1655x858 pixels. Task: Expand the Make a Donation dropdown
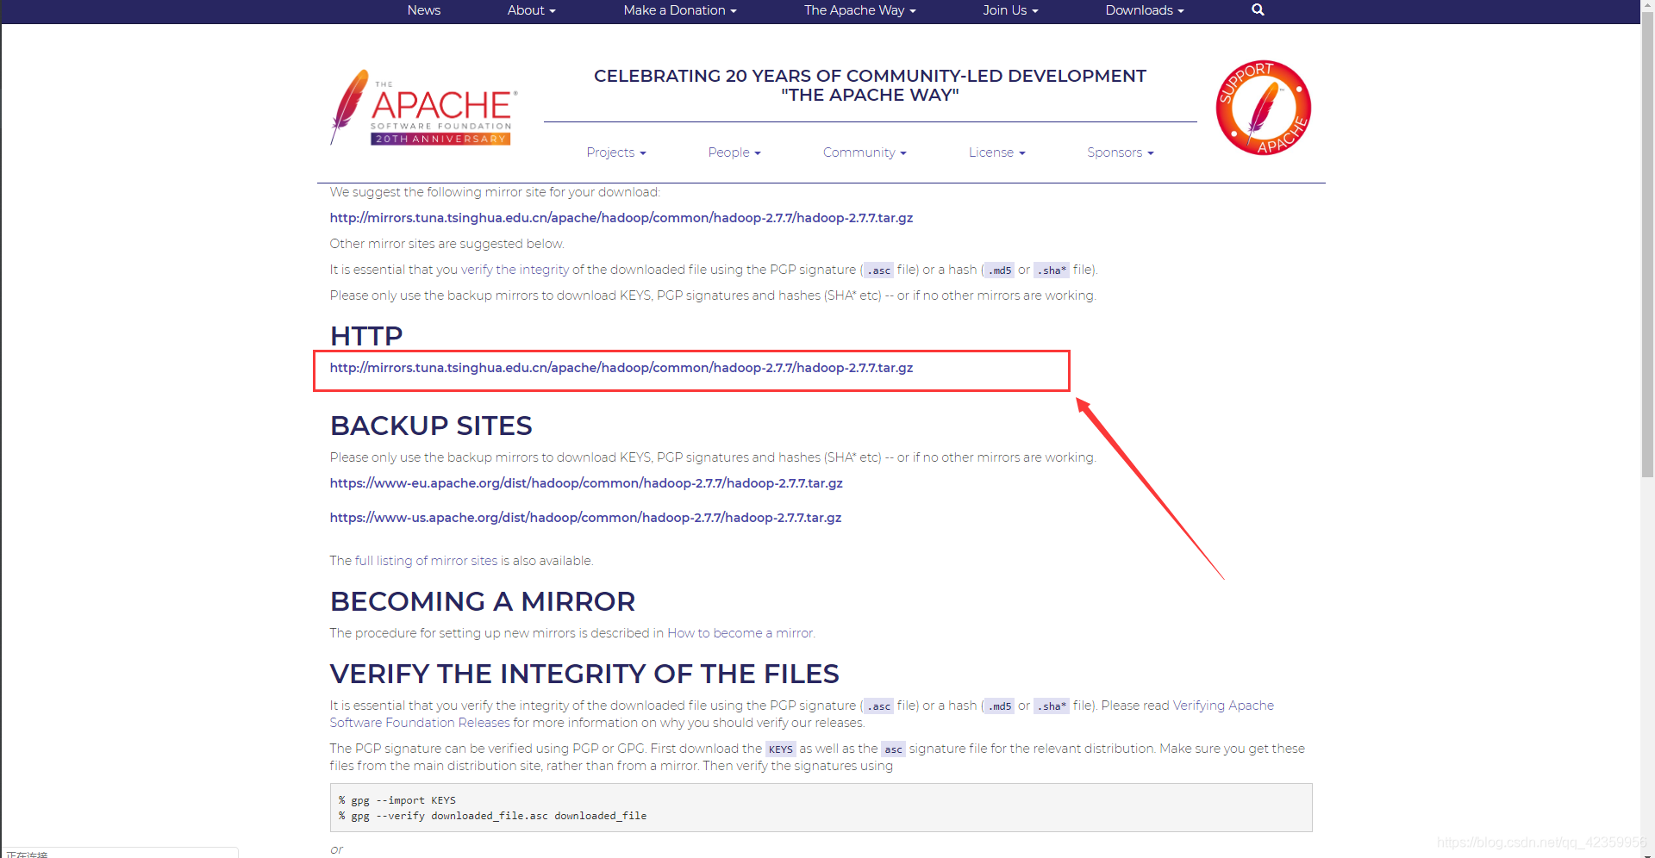point(680,10)
